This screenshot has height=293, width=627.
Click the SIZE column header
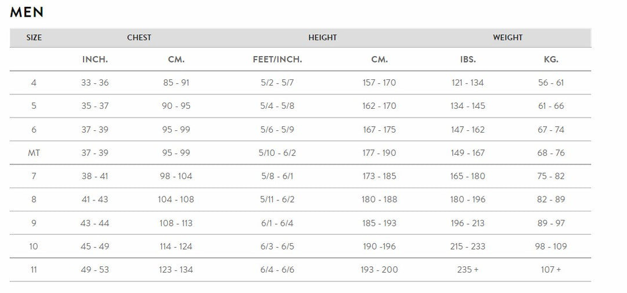pyautogui.click(x=34, y=38)
